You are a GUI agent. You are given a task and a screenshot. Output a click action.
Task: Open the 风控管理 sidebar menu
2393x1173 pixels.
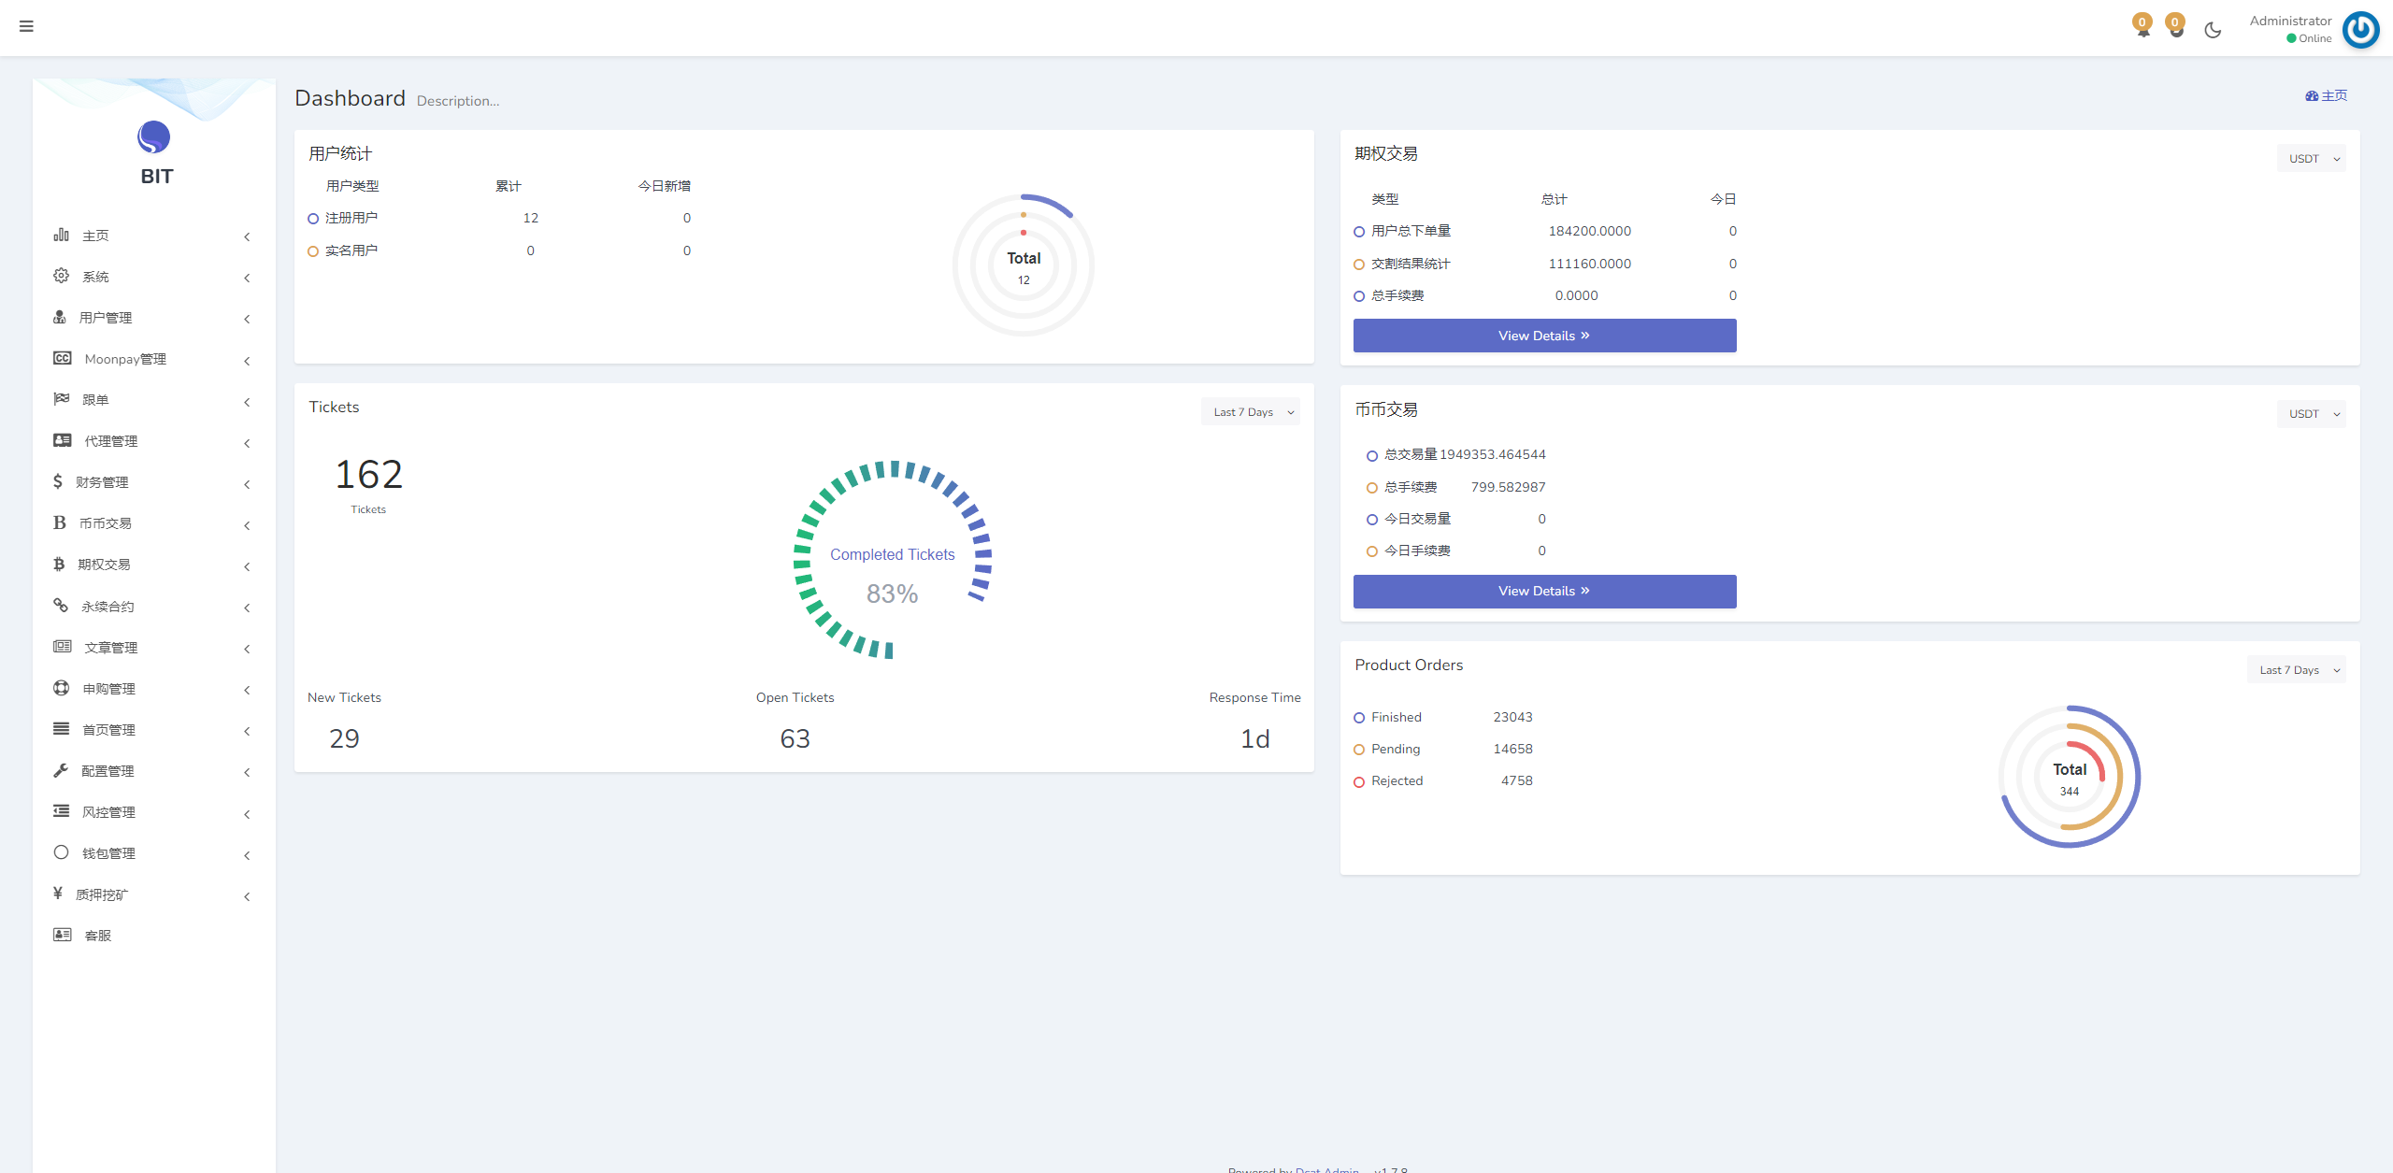108,812
